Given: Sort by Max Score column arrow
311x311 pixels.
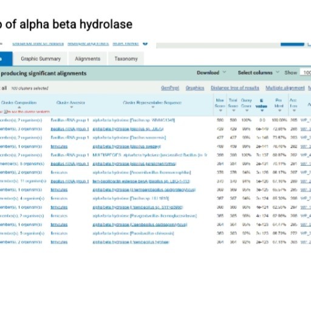Looking at the screenshot, I should [220, 111].
